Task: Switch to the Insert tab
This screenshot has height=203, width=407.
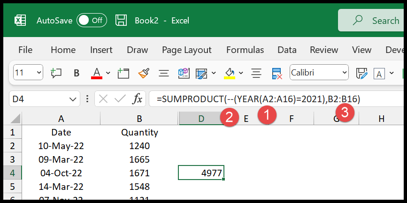Action: pos(101,50)
